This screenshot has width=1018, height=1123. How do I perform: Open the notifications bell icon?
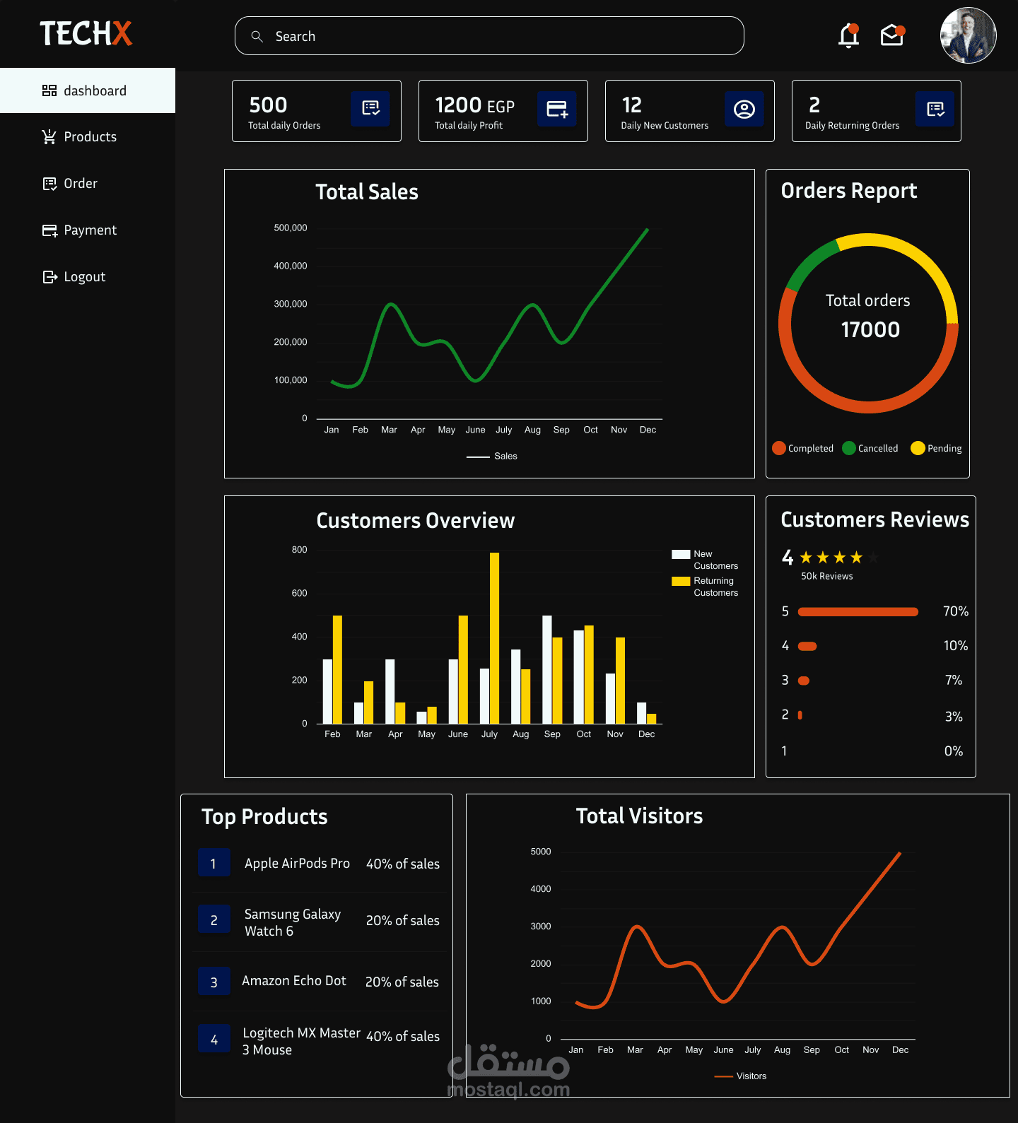[848, 35]
